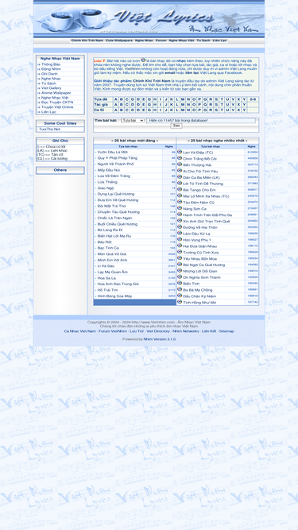Click the music icon beside Lan Và Điệp (TC)

tap(180, 152)
